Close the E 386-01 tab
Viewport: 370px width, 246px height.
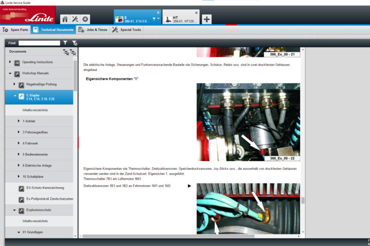click(x=158, y=13)
